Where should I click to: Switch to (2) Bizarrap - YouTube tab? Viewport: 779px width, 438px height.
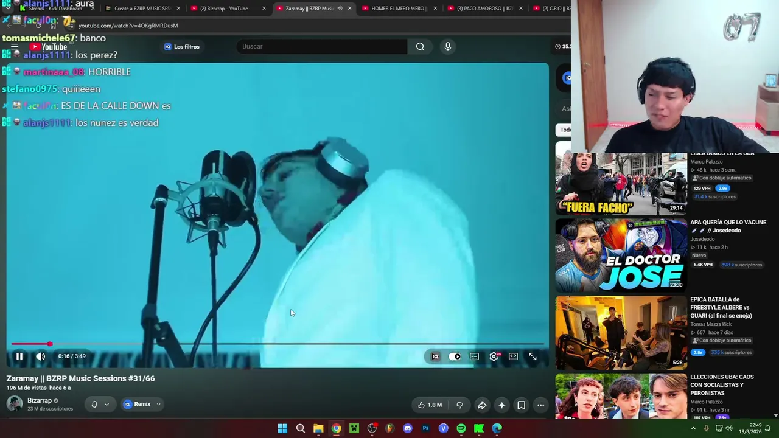(x=223, y=9)
